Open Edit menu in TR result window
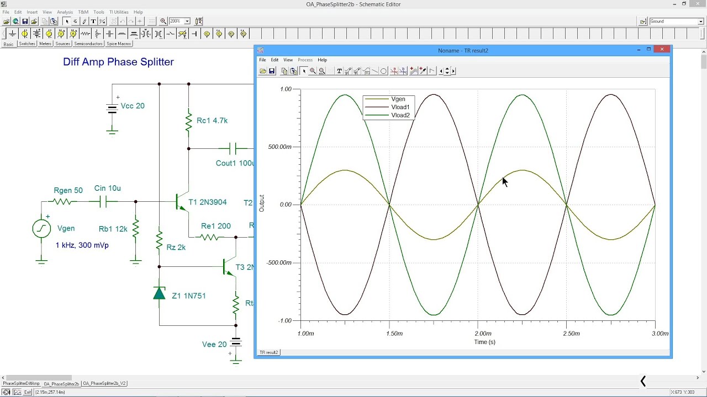 coord(275,60)
